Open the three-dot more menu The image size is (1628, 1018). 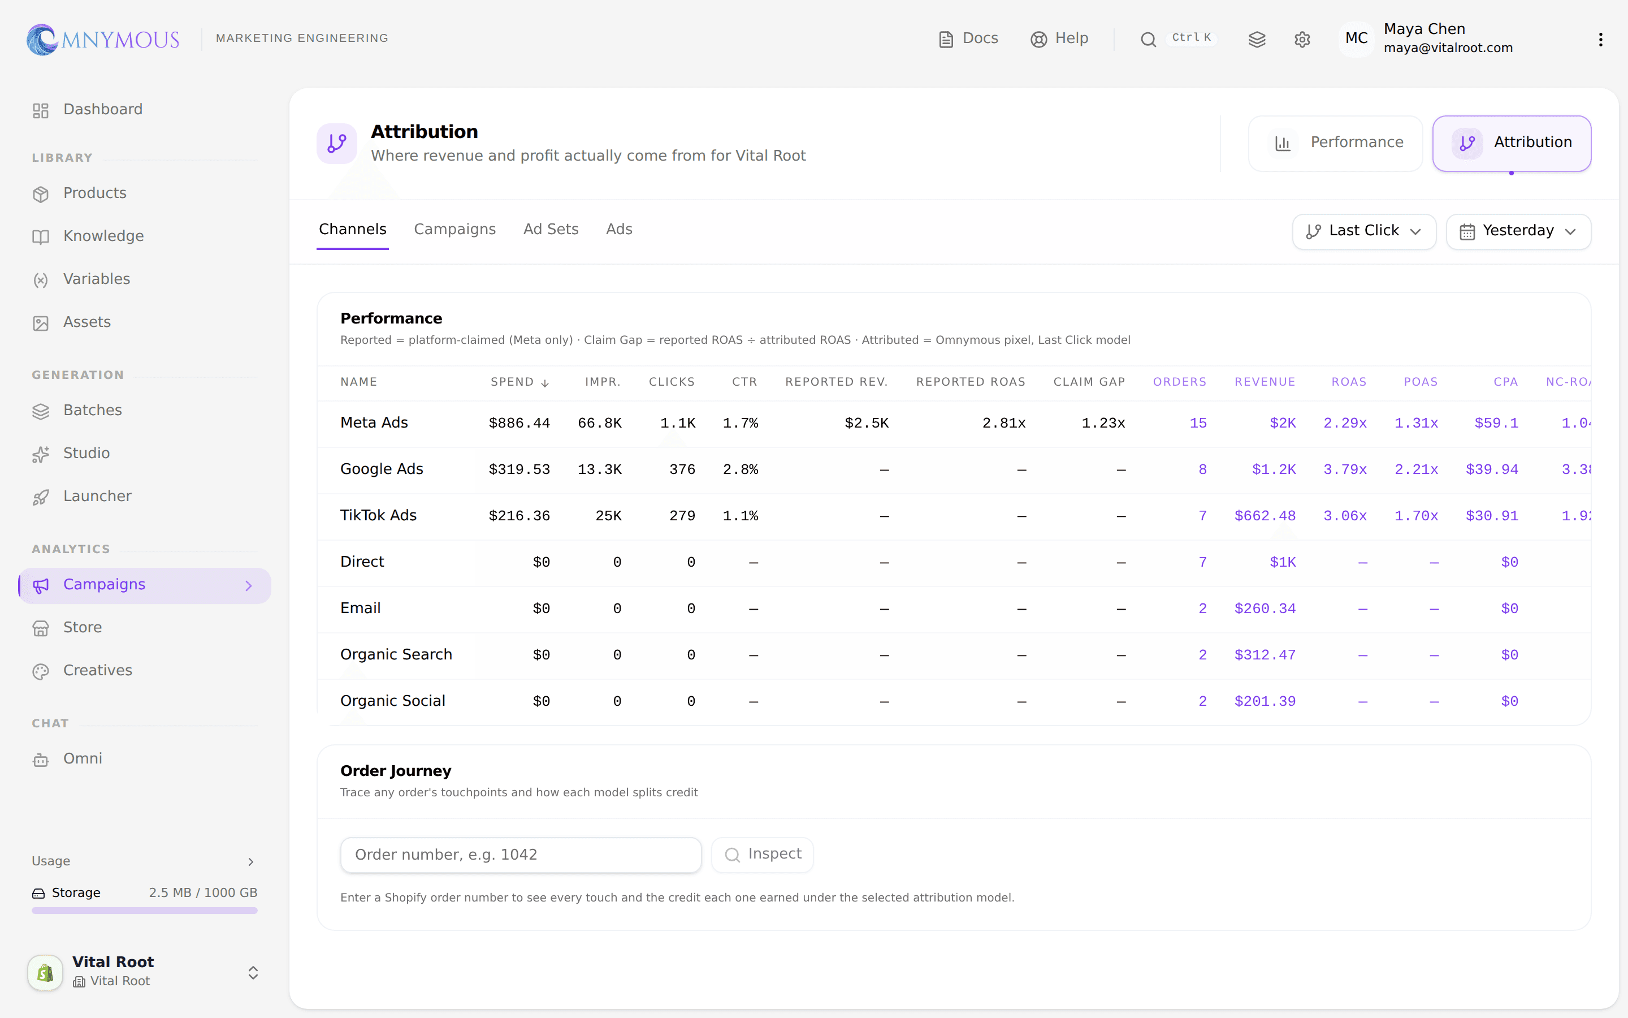point(1600,40)
